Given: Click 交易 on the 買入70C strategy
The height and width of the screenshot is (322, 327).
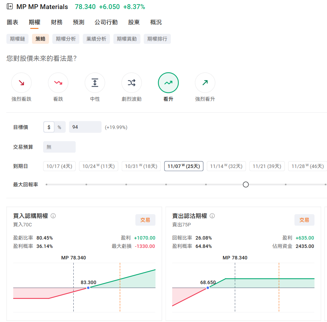Looking at the screenshot, I should pyautogui.click(x=145, y=220).
